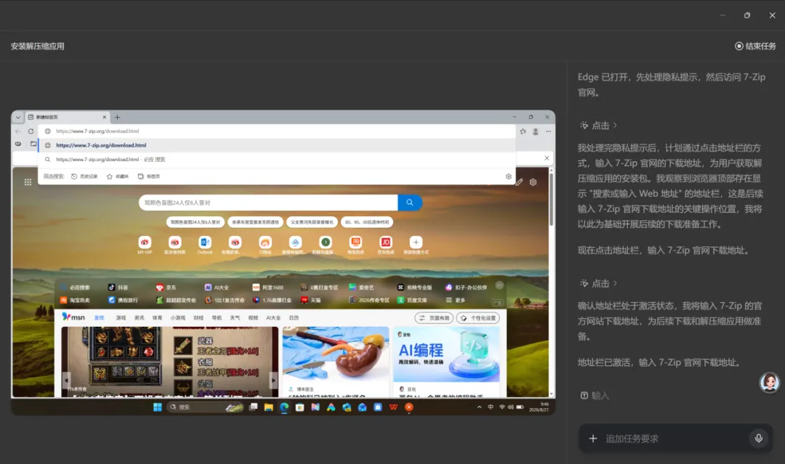Screen dimensions: 785x464
Task: Expand the second 点击 step details
Action: (x=599, y=283)
